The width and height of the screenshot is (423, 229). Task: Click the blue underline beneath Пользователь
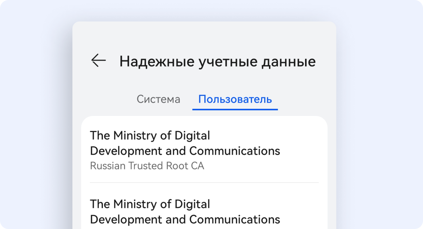tap(235, 109)
